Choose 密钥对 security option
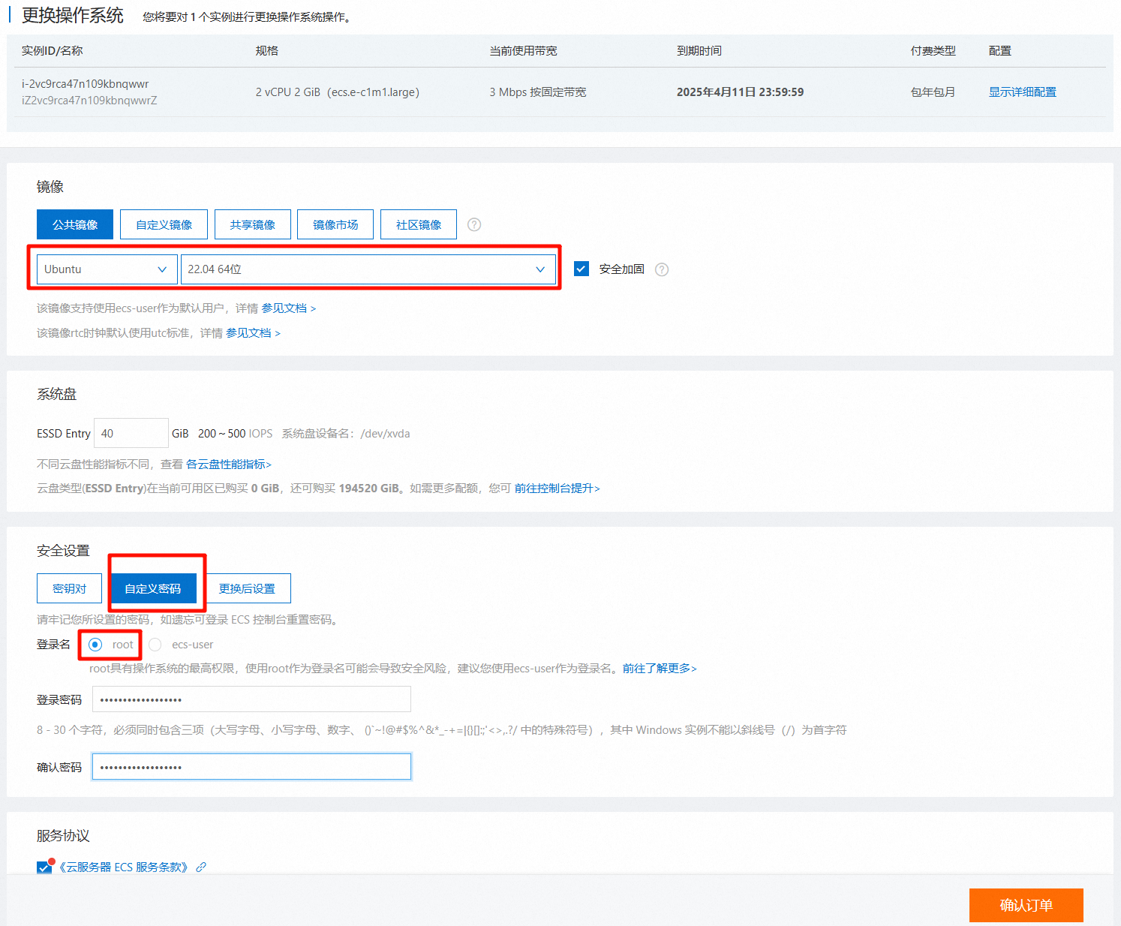 (x=69, y=588)
